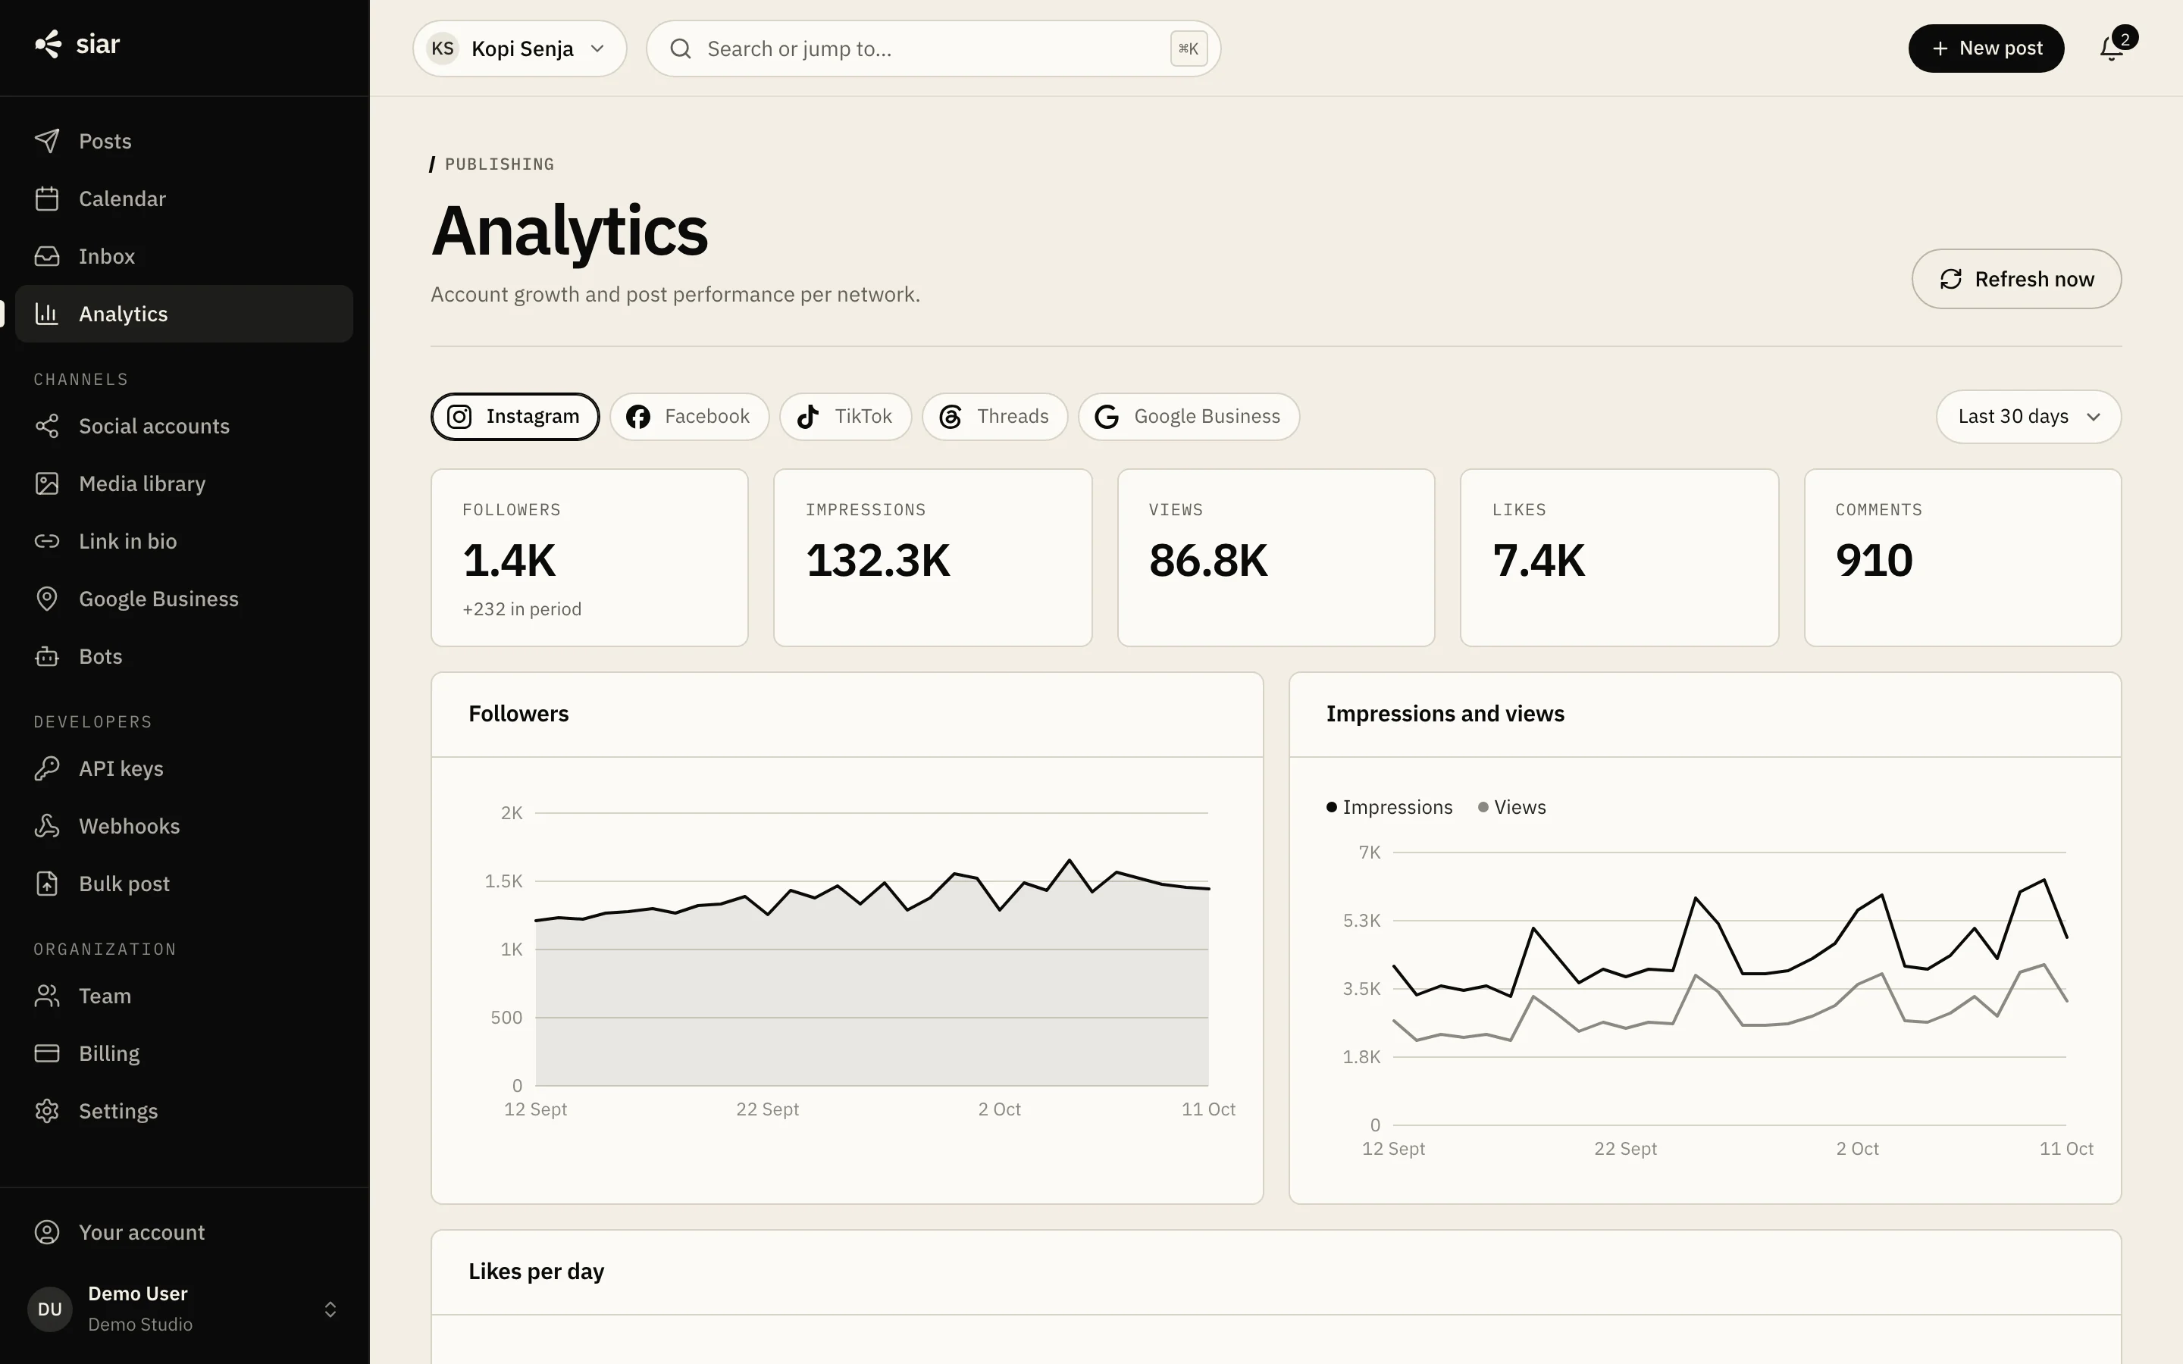This screenshot has height=1364, width=2183.
Task: Open the Media library
Action: click(x=184, y=483)
